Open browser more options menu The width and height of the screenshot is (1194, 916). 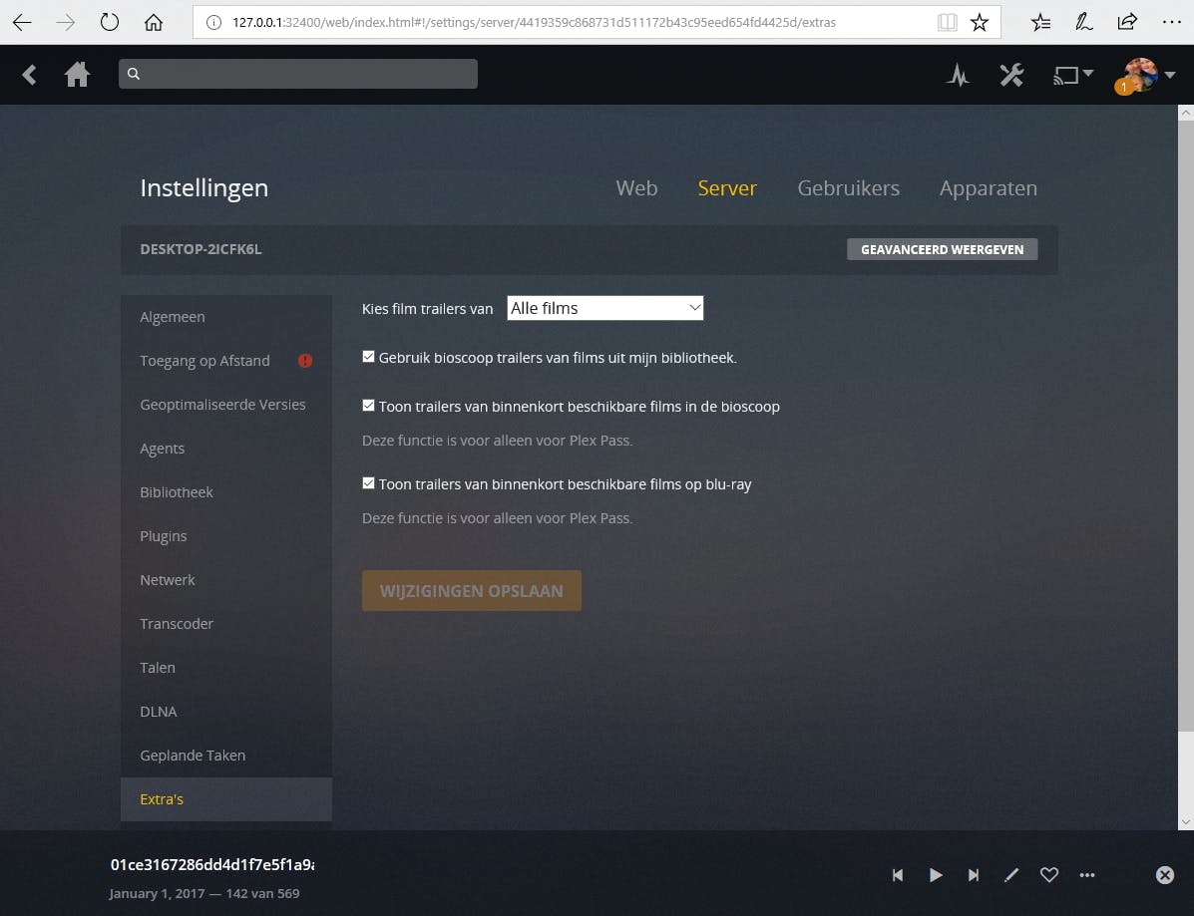point(1172,22)
